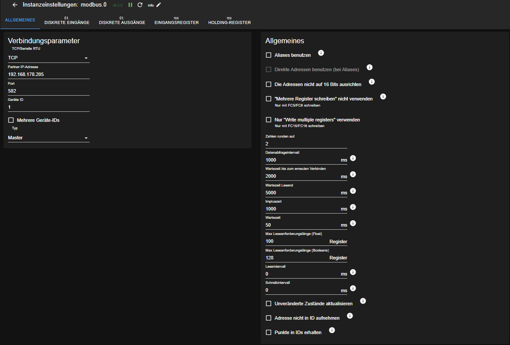Image resolution: width=510 pixels, height=345 pixels.
Task: Open Diskrete Eingänge tab
Action: tap(66, 21)
